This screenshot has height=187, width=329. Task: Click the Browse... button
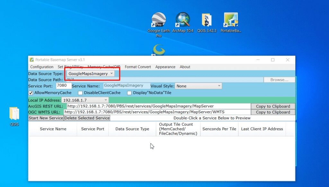(x=279, y=80)
